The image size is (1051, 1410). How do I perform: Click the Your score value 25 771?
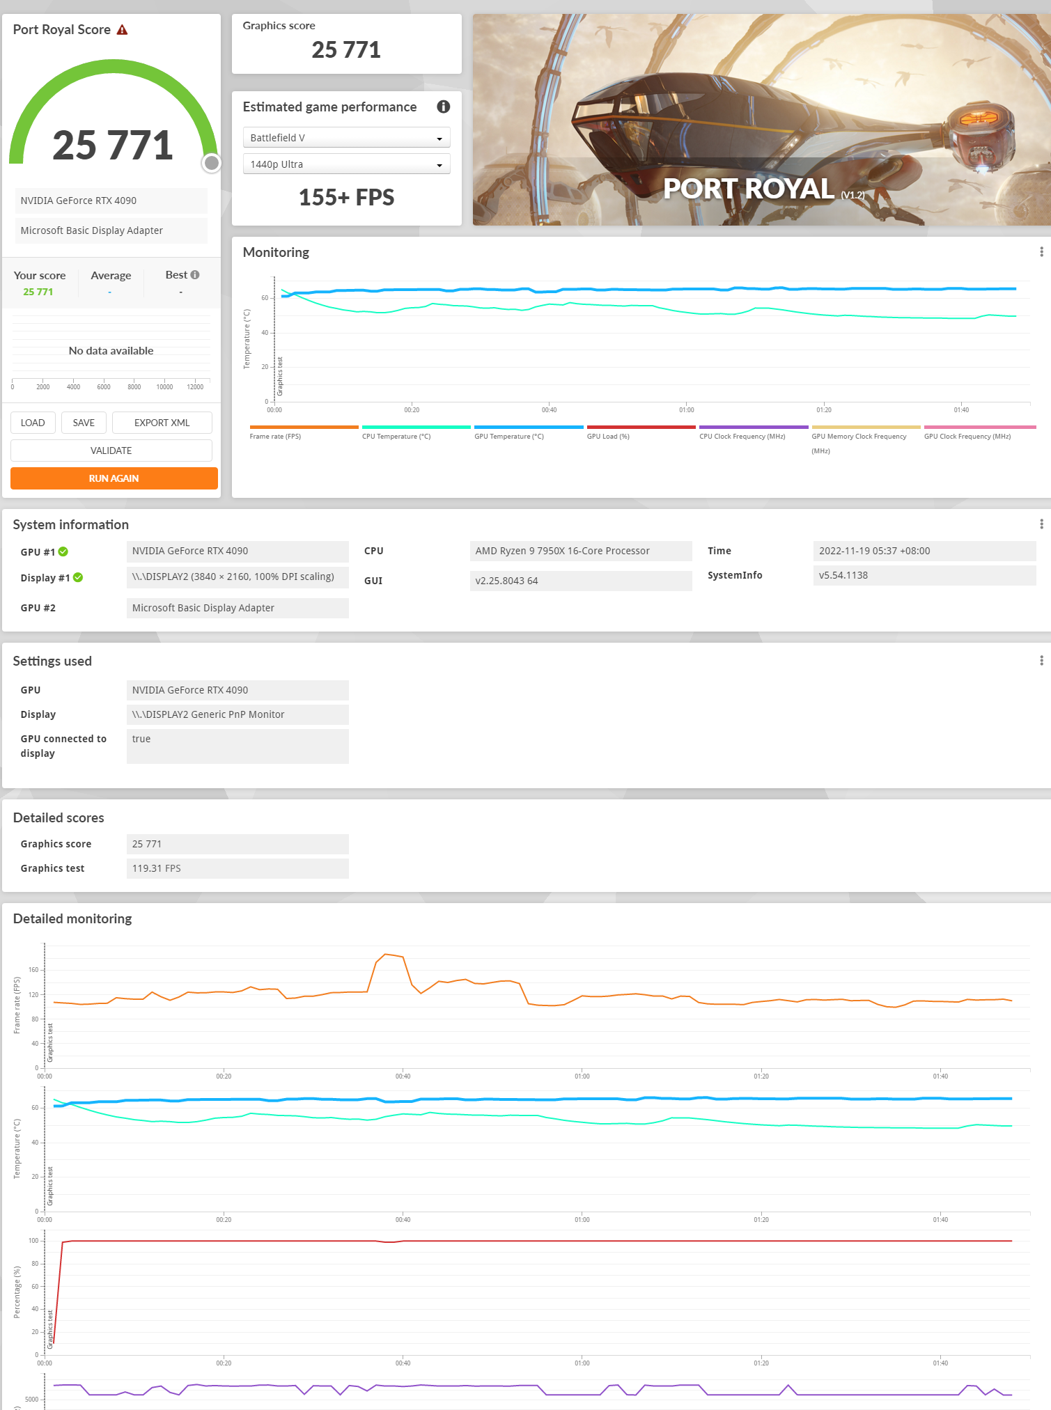click(38, 292)
